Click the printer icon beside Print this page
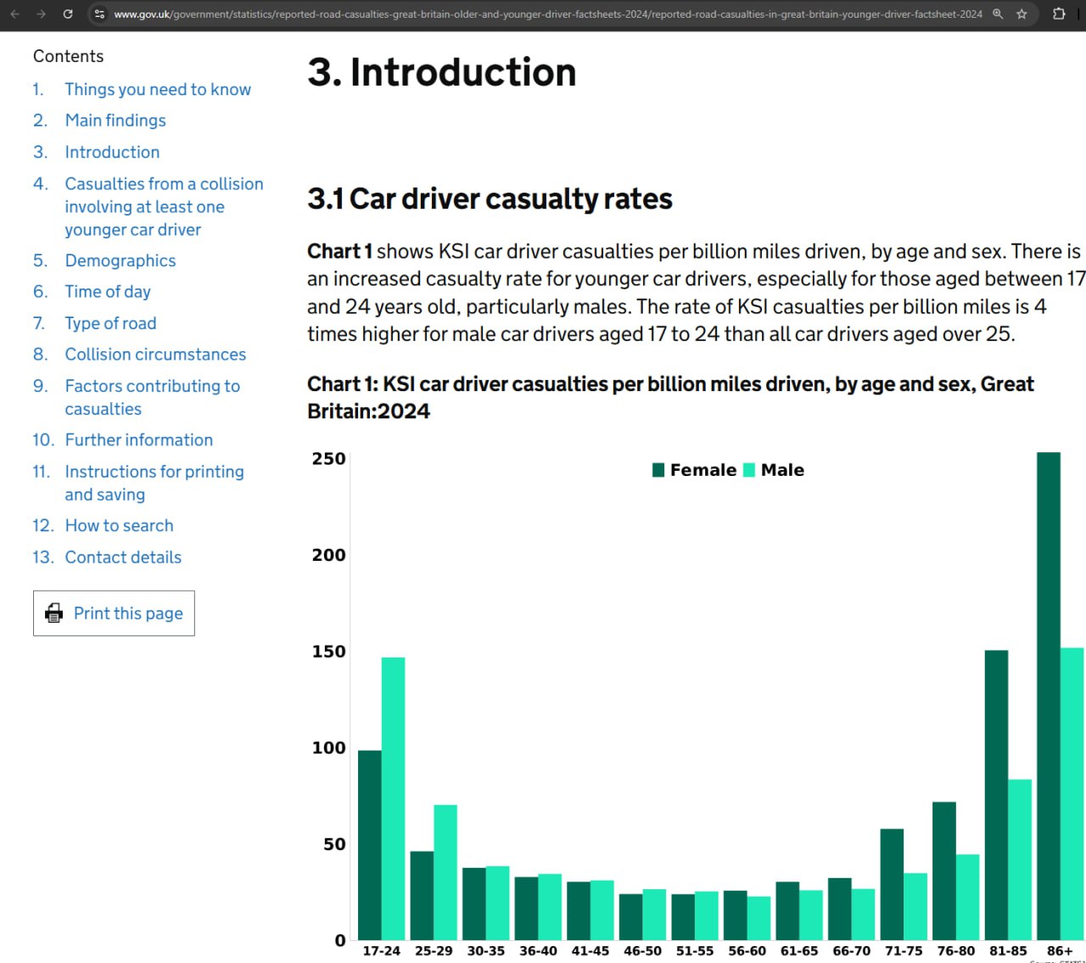Image resolution: width=1086 pixels, height=963 pixels. pos(53,613)
